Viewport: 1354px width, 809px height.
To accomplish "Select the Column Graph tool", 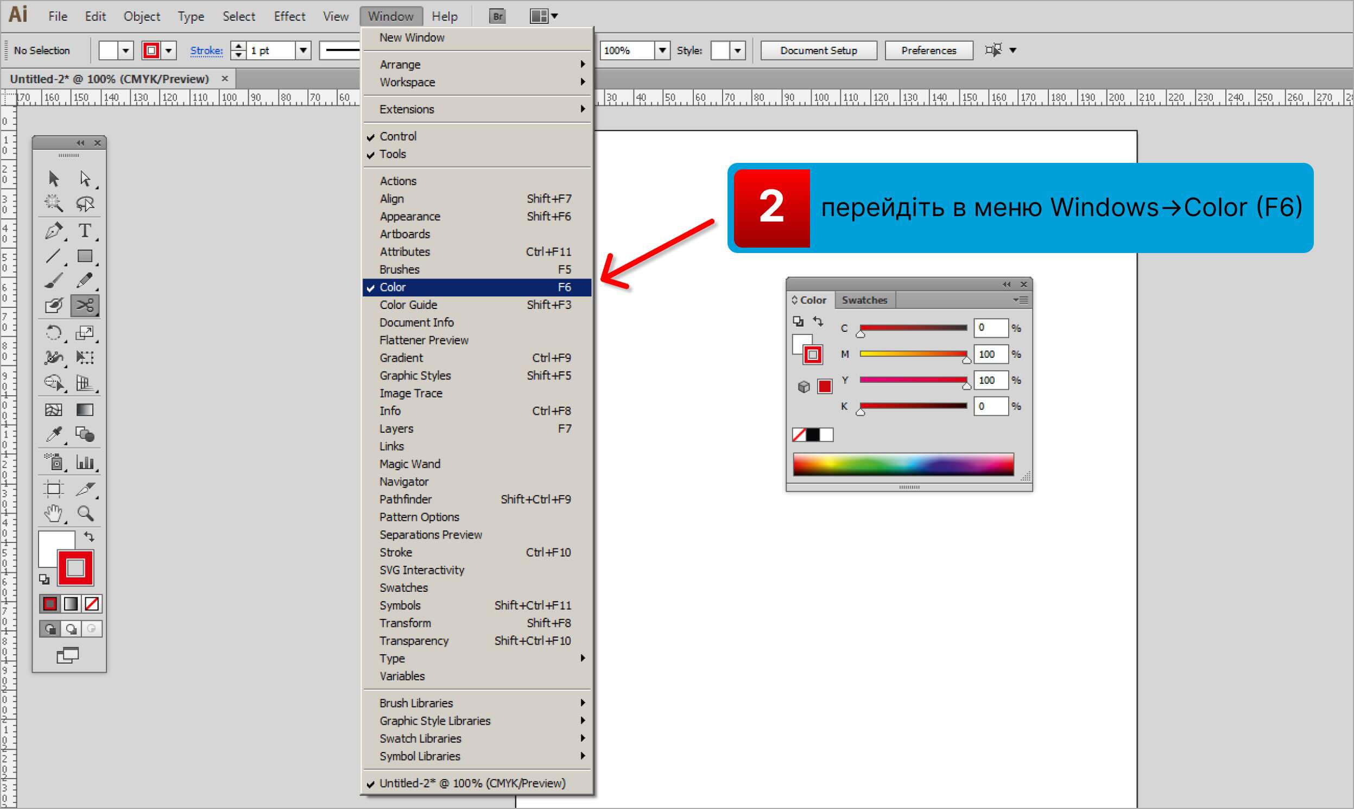I will [85, 462].
